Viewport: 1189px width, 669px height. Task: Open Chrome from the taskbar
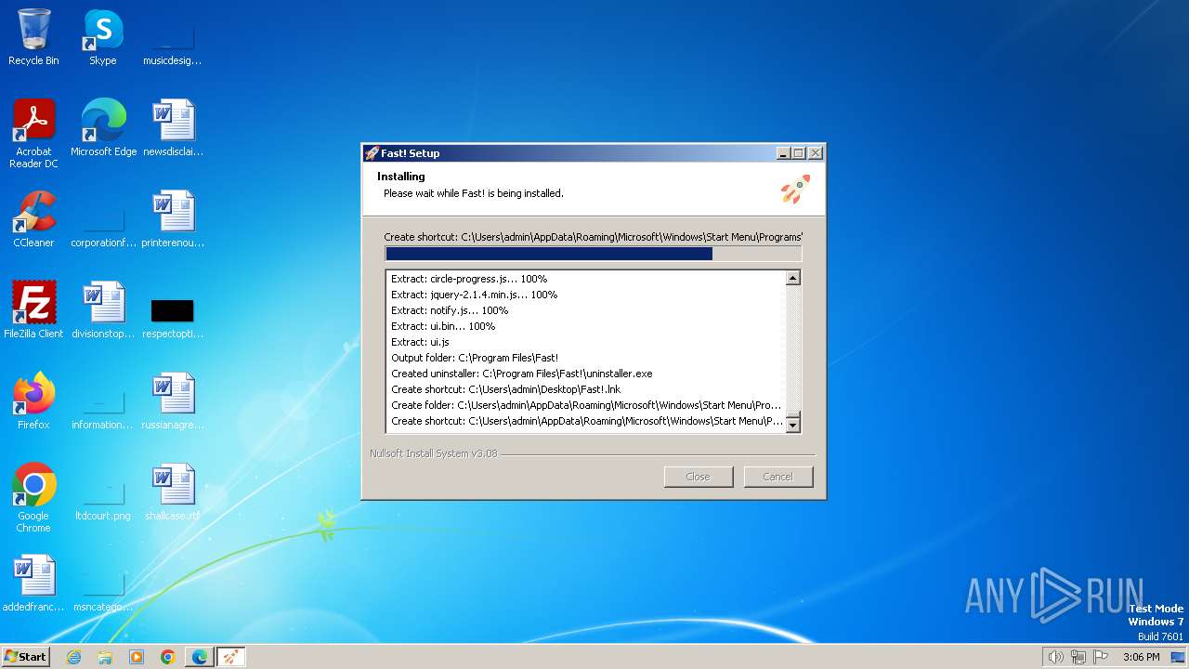click(x=168, y=657)
